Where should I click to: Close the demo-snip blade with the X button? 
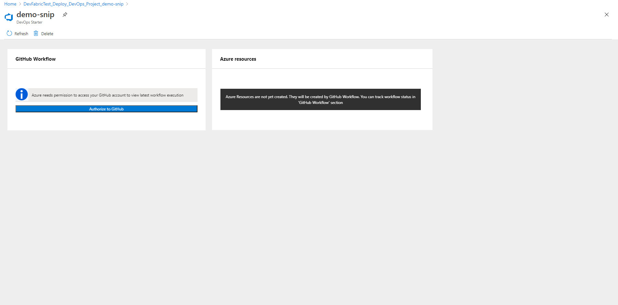tap(607, 15)
